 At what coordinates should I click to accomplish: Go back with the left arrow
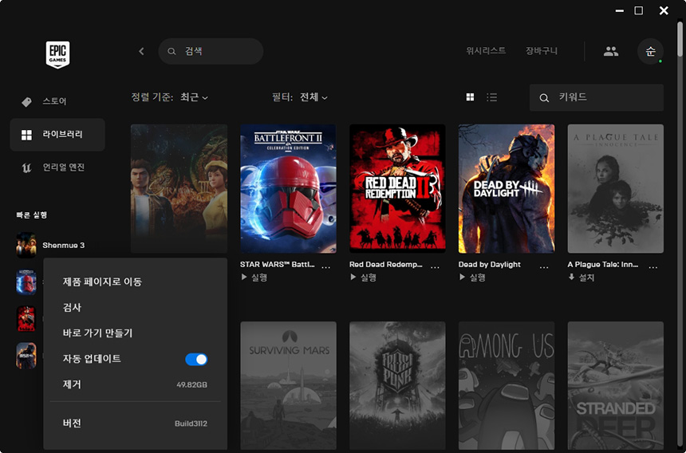(x=141, y=51)
